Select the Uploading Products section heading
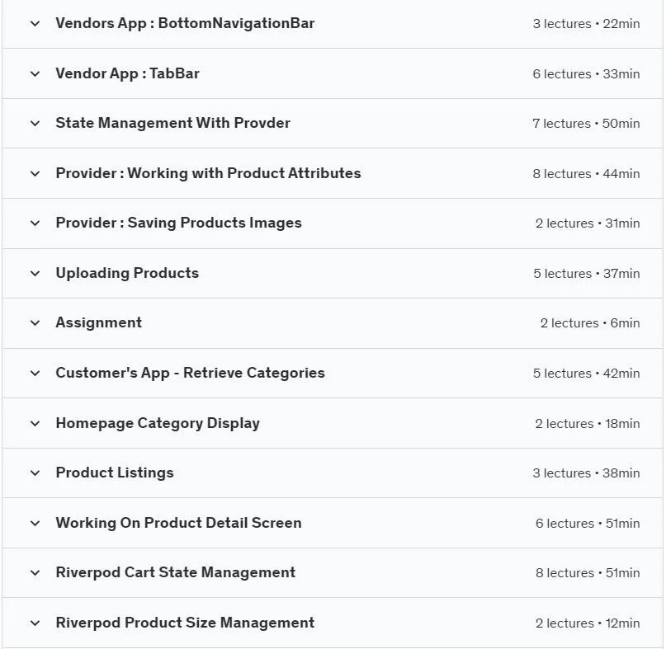Viewport: 666px width, 649px height. pyautogui.click(x=127, y=273)
